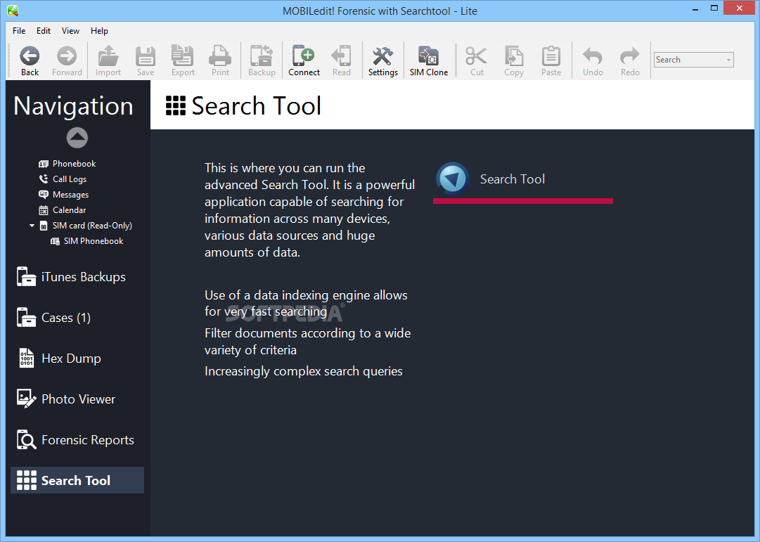Image resolution: width=760 pixels, height=542 pixels.
Task: Open the Help menu
Action: (99, 30)
